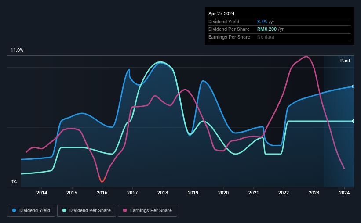The image size is (361, 223).
Task: Toggle the Dividend Per Share legend button
Action: pyautogui.click(x=87, y=211)
